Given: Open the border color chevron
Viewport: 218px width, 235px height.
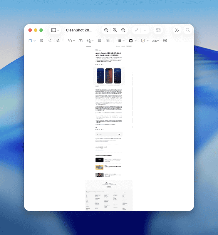Looking at the screenshot, I should pyautogui.click(x=135, y=41).
